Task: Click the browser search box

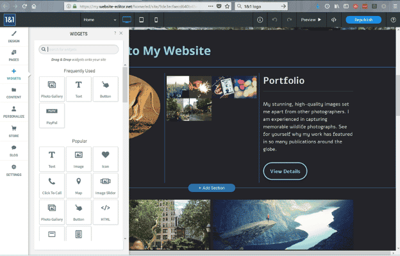Action: 262,6
